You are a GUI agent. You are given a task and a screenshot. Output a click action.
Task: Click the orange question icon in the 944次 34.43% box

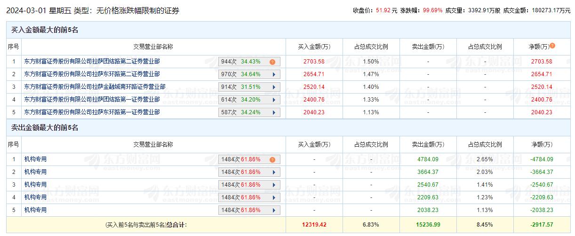coord(272,62)
